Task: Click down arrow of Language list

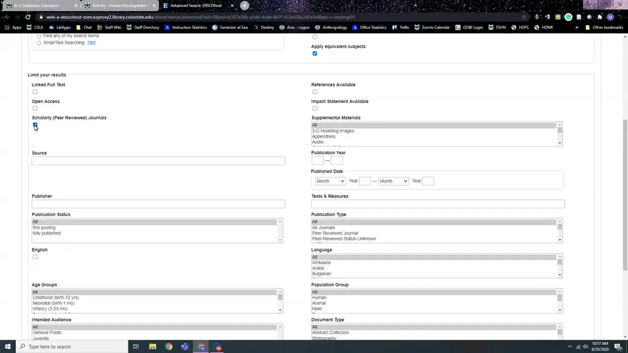Action: point(559,275)
